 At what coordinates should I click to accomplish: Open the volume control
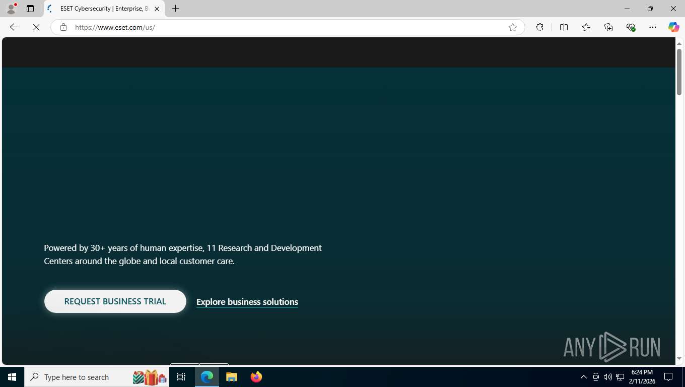click(607, 377)
